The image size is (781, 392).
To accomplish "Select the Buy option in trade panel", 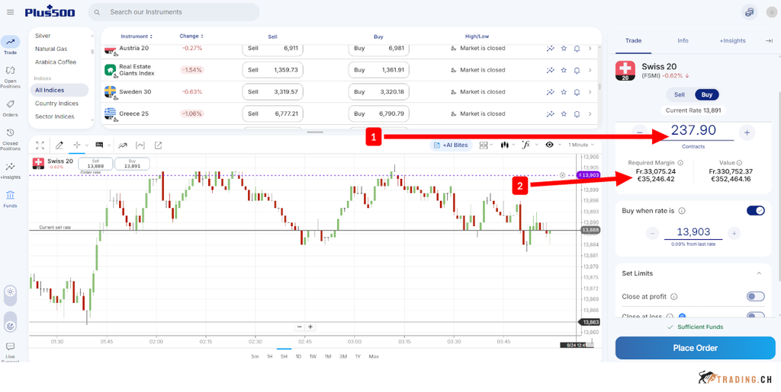I will [707, 94].
